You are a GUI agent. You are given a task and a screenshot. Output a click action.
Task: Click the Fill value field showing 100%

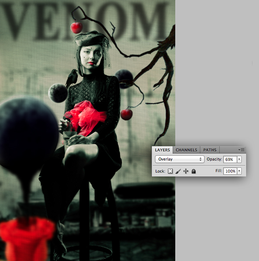click(230, 171)
